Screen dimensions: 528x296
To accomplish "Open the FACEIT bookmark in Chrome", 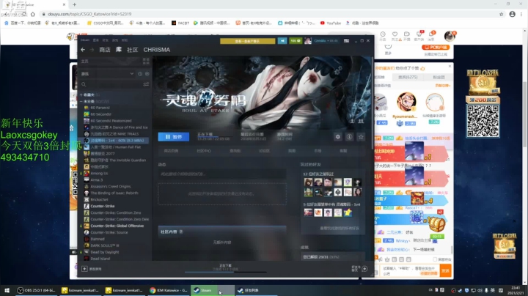I will pyautogui.click(x=180, y=23).
